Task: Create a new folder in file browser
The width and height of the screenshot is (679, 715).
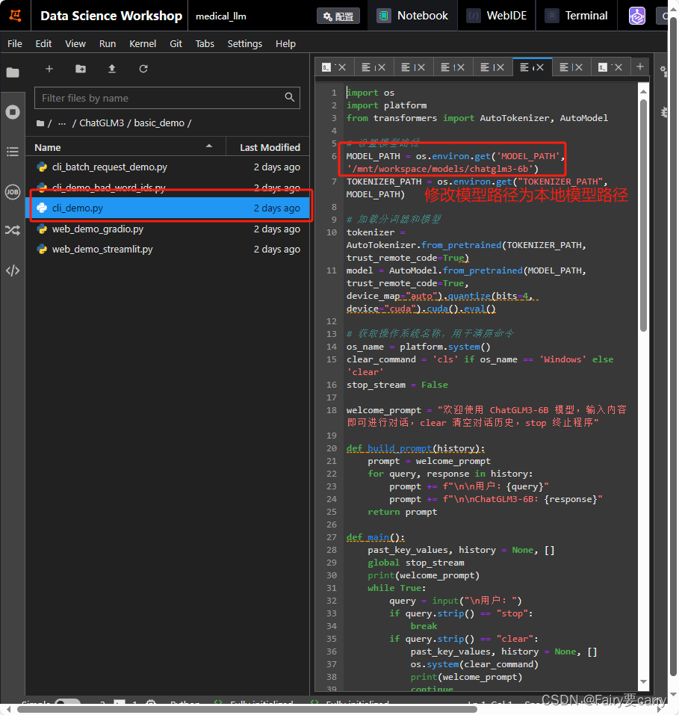Action: [81, 69]
